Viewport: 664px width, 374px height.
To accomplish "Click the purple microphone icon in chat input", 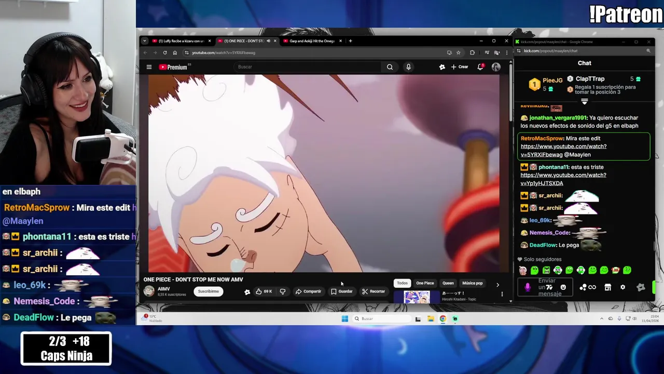I will [x=528, y=287].
